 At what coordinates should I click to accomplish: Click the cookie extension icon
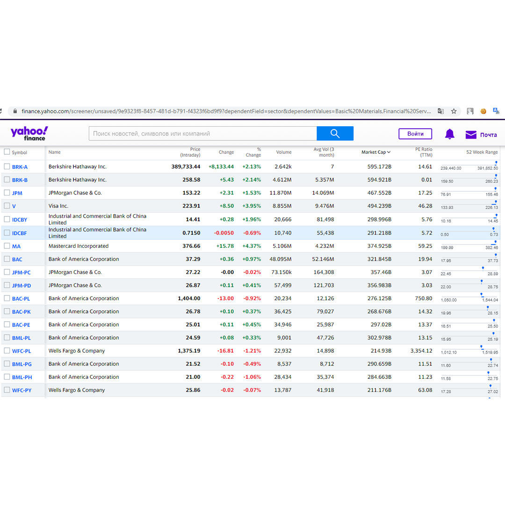point(483,111)
